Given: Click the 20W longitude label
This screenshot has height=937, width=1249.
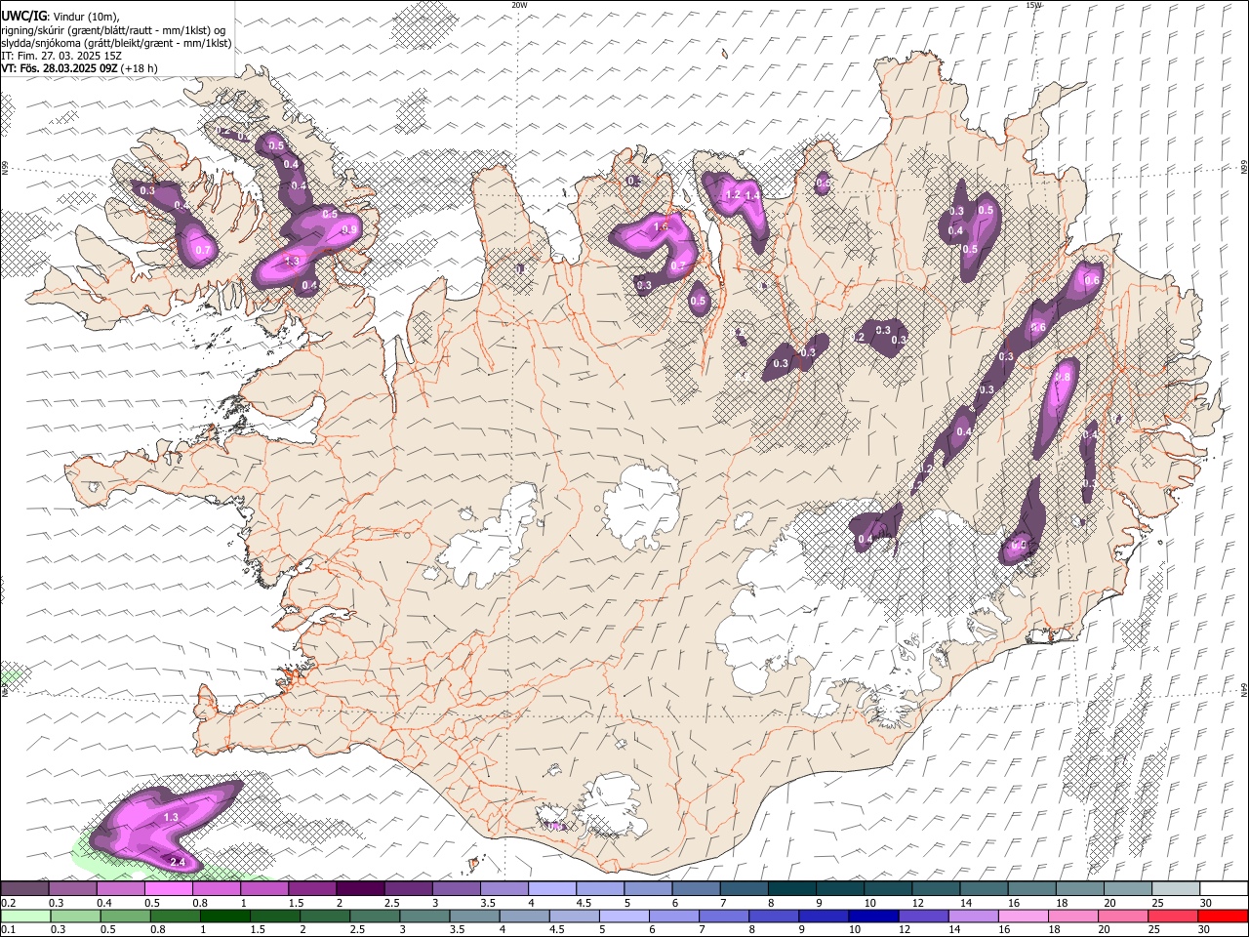Looking at the screenshot, I should point(519,5).
